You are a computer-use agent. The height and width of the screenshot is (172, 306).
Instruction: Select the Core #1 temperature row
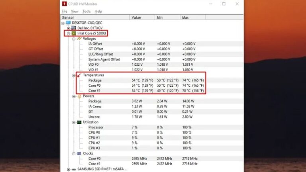152,91
